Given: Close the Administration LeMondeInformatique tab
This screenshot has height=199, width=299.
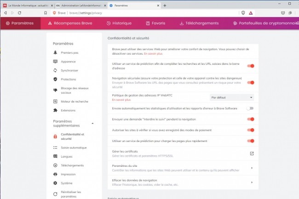Looking at the screenshot, I should pos(105,6).
